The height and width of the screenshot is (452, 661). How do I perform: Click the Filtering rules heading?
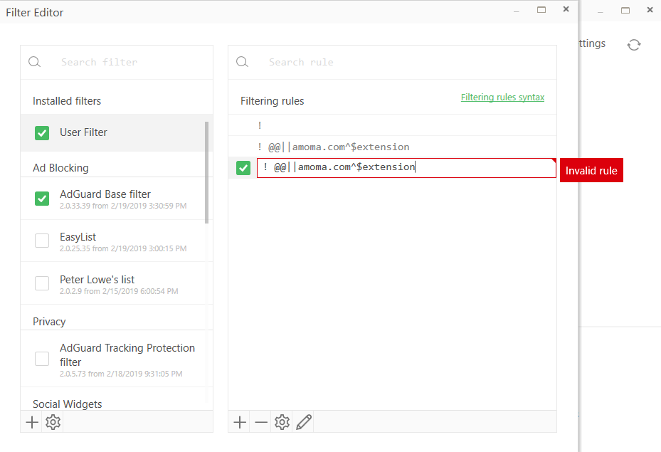(273, 101)
